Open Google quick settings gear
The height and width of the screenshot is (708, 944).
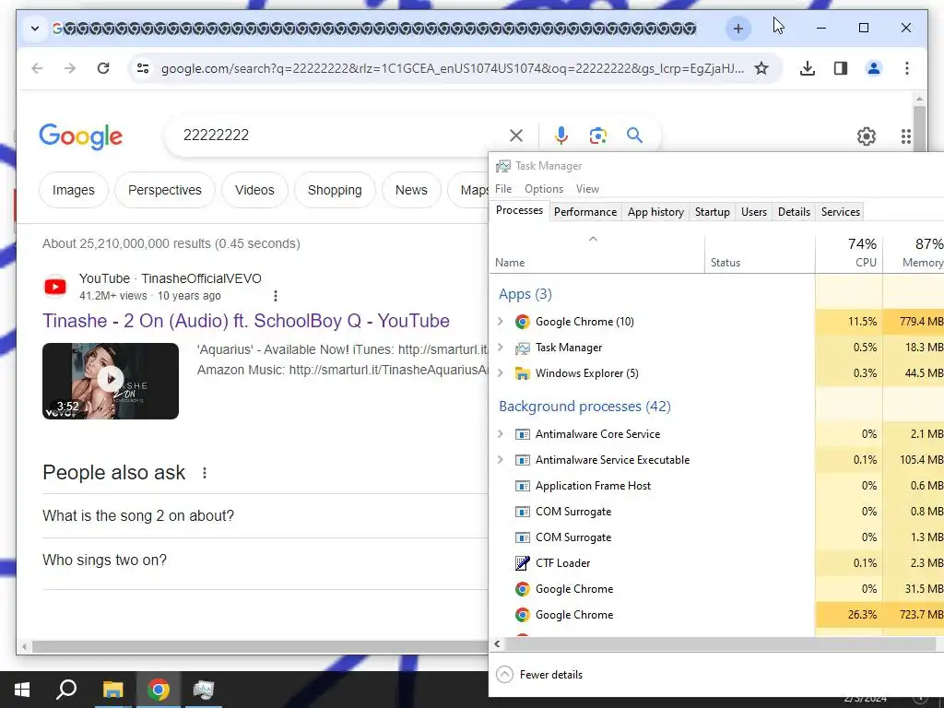tap(867, 136)
